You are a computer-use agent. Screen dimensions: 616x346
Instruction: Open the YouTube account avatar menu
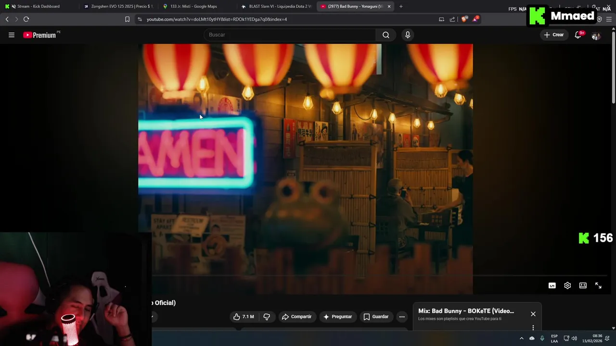[x=596, y=36]
